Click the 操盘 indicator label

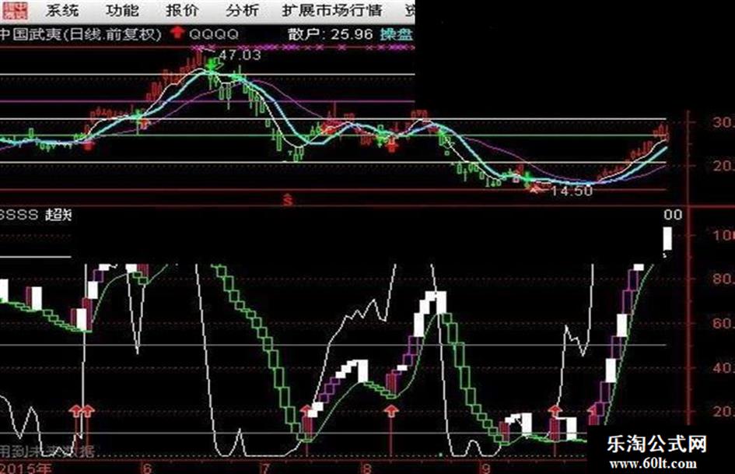[396, 34]
